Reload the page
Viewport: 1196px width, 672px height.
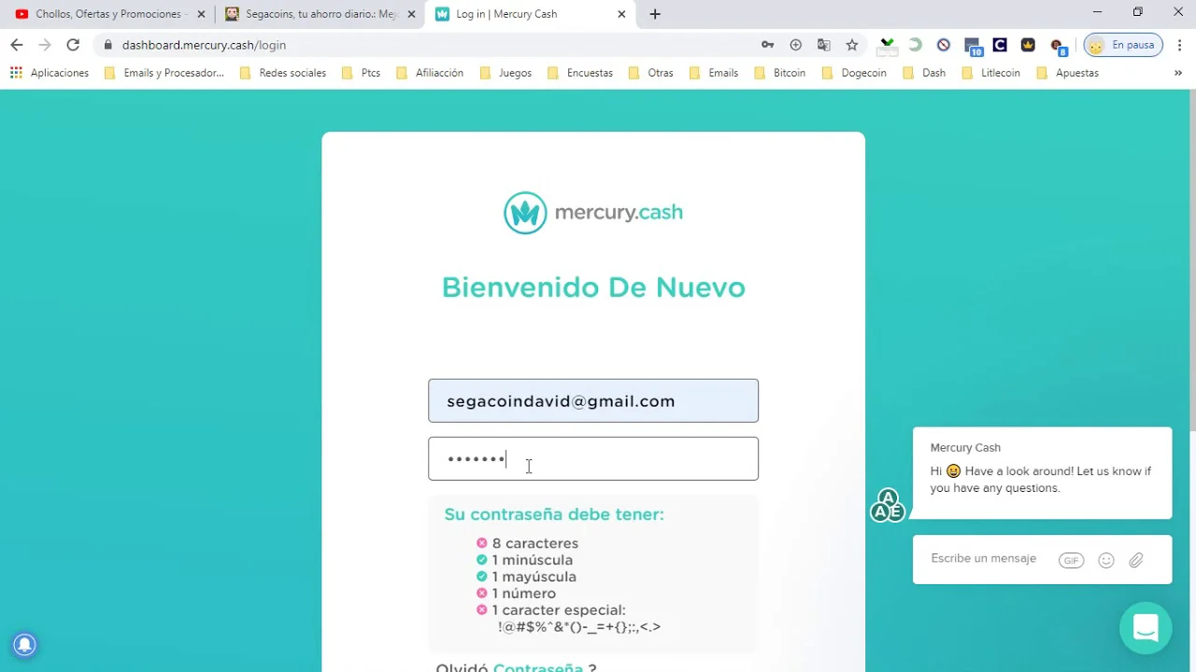73,45
